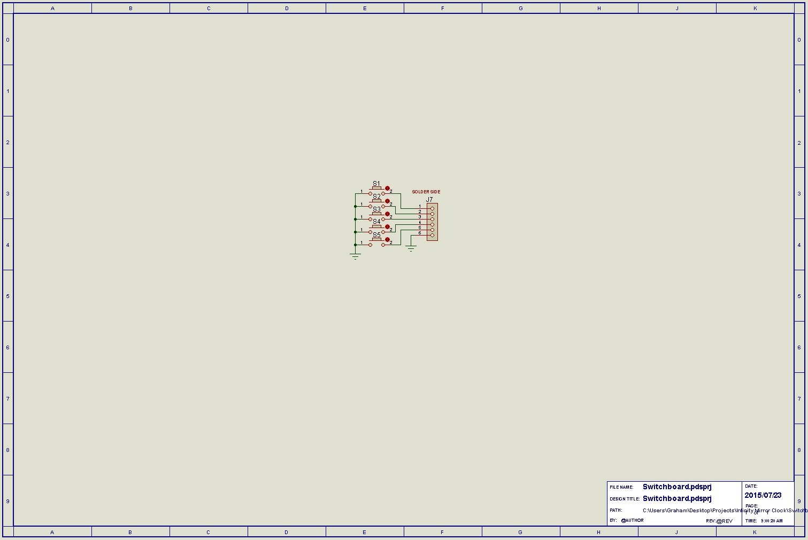
Task: Click the @AUTHOR placeholder in title block
Action: 632,520
